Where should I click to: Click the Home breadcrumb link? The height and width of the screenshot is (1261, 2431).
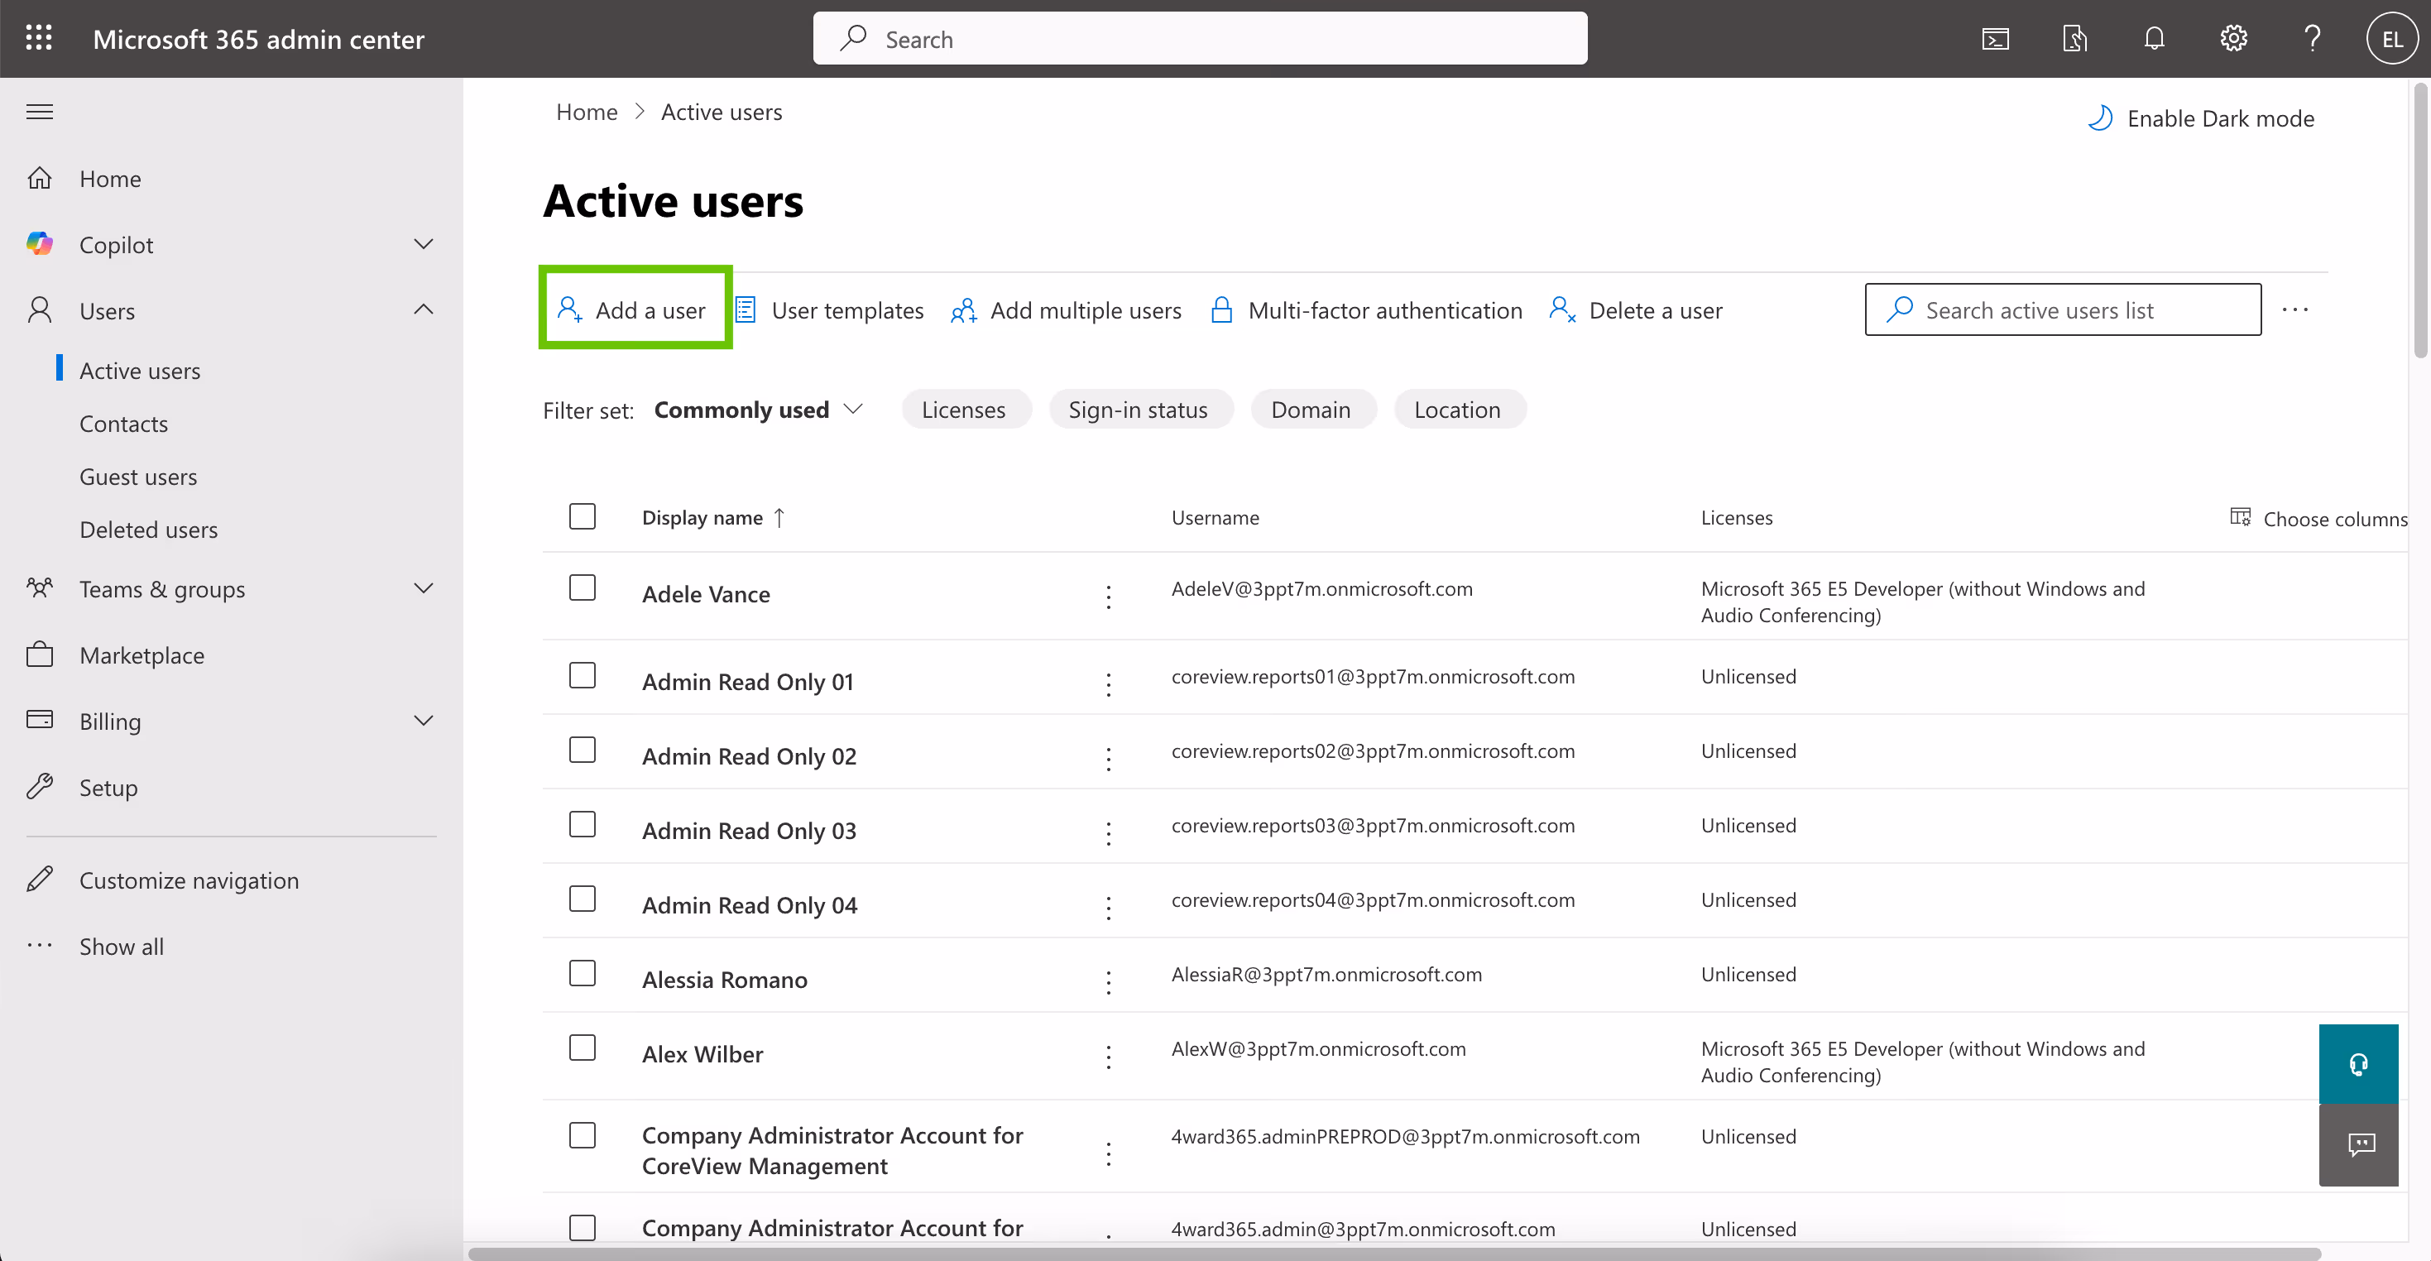tap(586, 112)
